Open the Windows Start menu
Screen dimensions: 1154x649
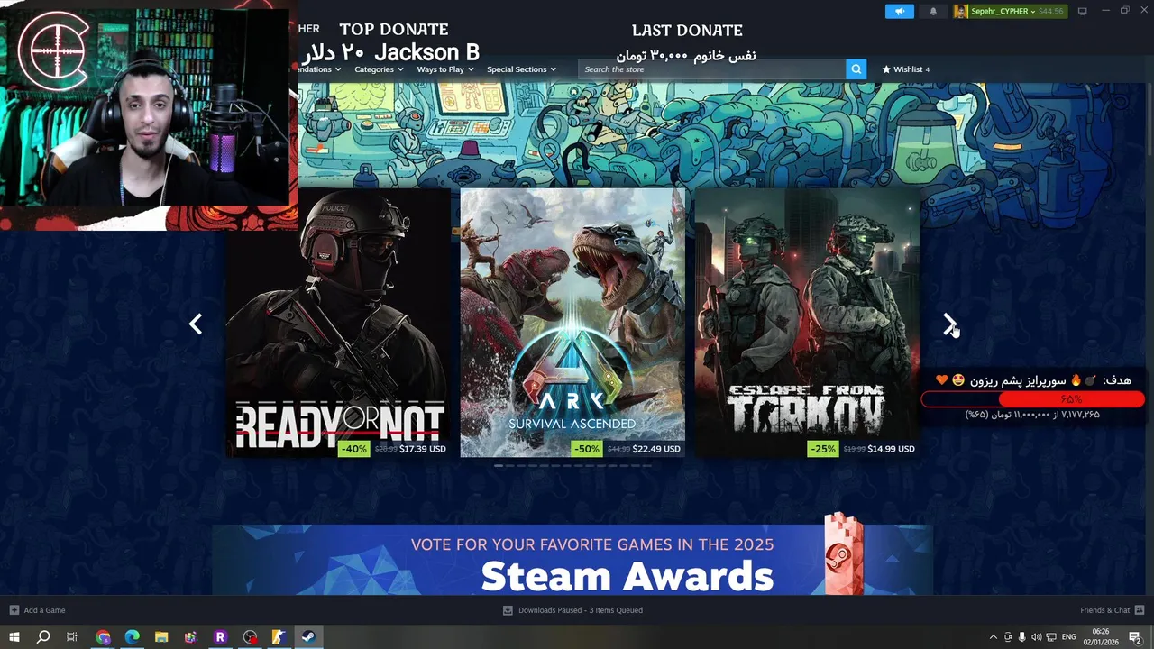pos(14,637)
